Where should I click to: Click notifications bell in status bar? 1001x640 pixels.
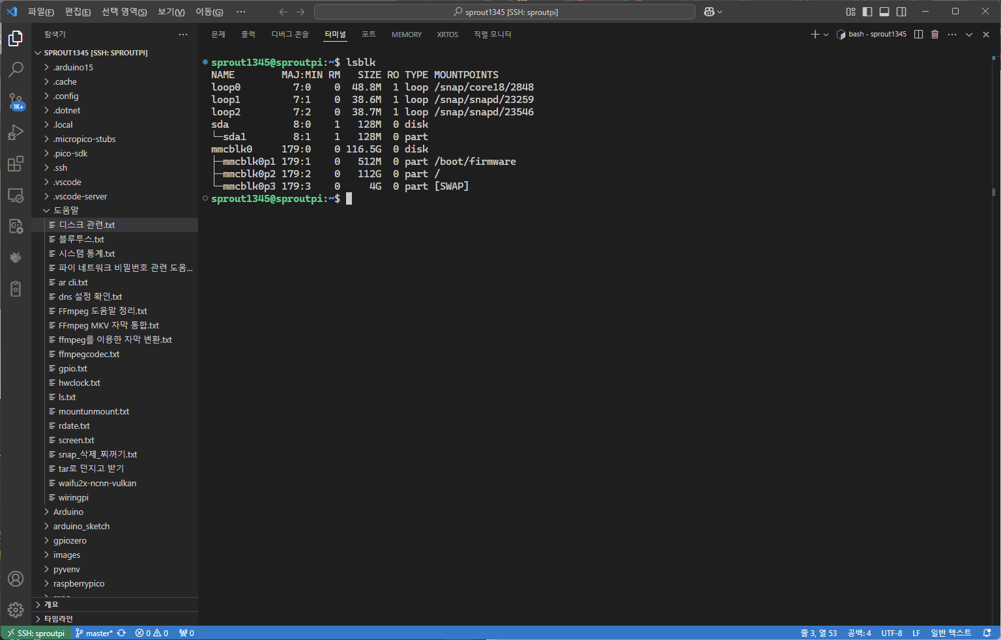tap(987, 633)
